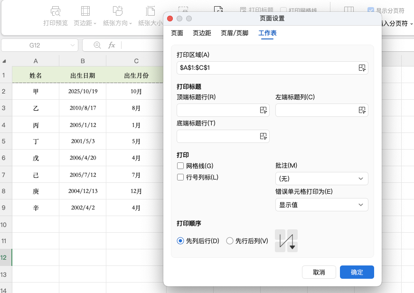Switch to the 页眉/页脚 tab
This screenshot has height=293, width=414.
(x=235, y=33)
